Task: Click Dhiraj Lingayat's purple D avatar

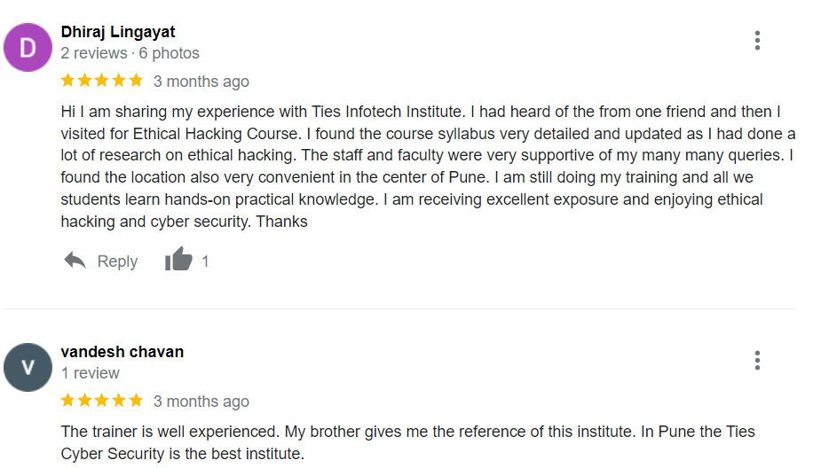Action: (x=28, y=47)
